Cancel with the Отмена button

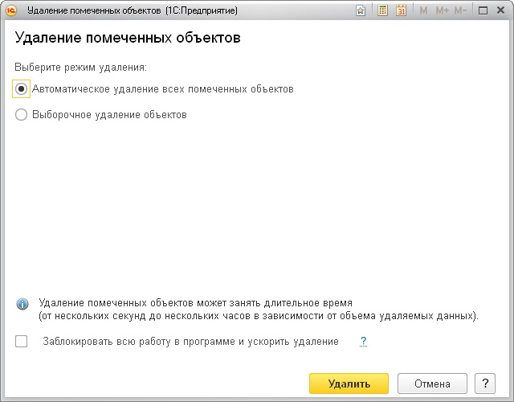coord(431,384)
